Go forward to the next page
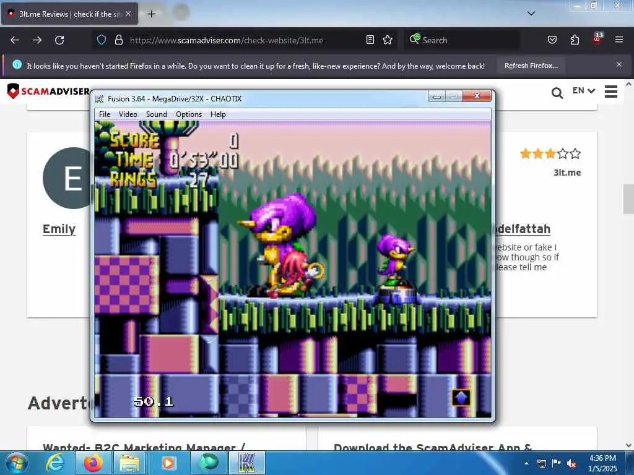The image size is (634, 475). tap(37, 40)
